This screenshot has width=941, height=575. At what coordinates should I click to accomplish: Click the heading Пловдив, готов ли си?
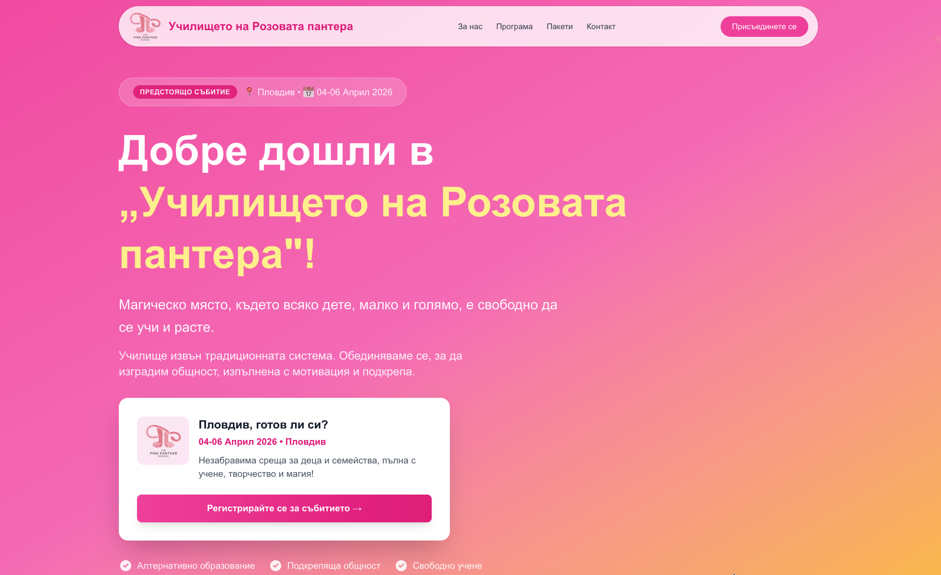[x=263, y=425]
